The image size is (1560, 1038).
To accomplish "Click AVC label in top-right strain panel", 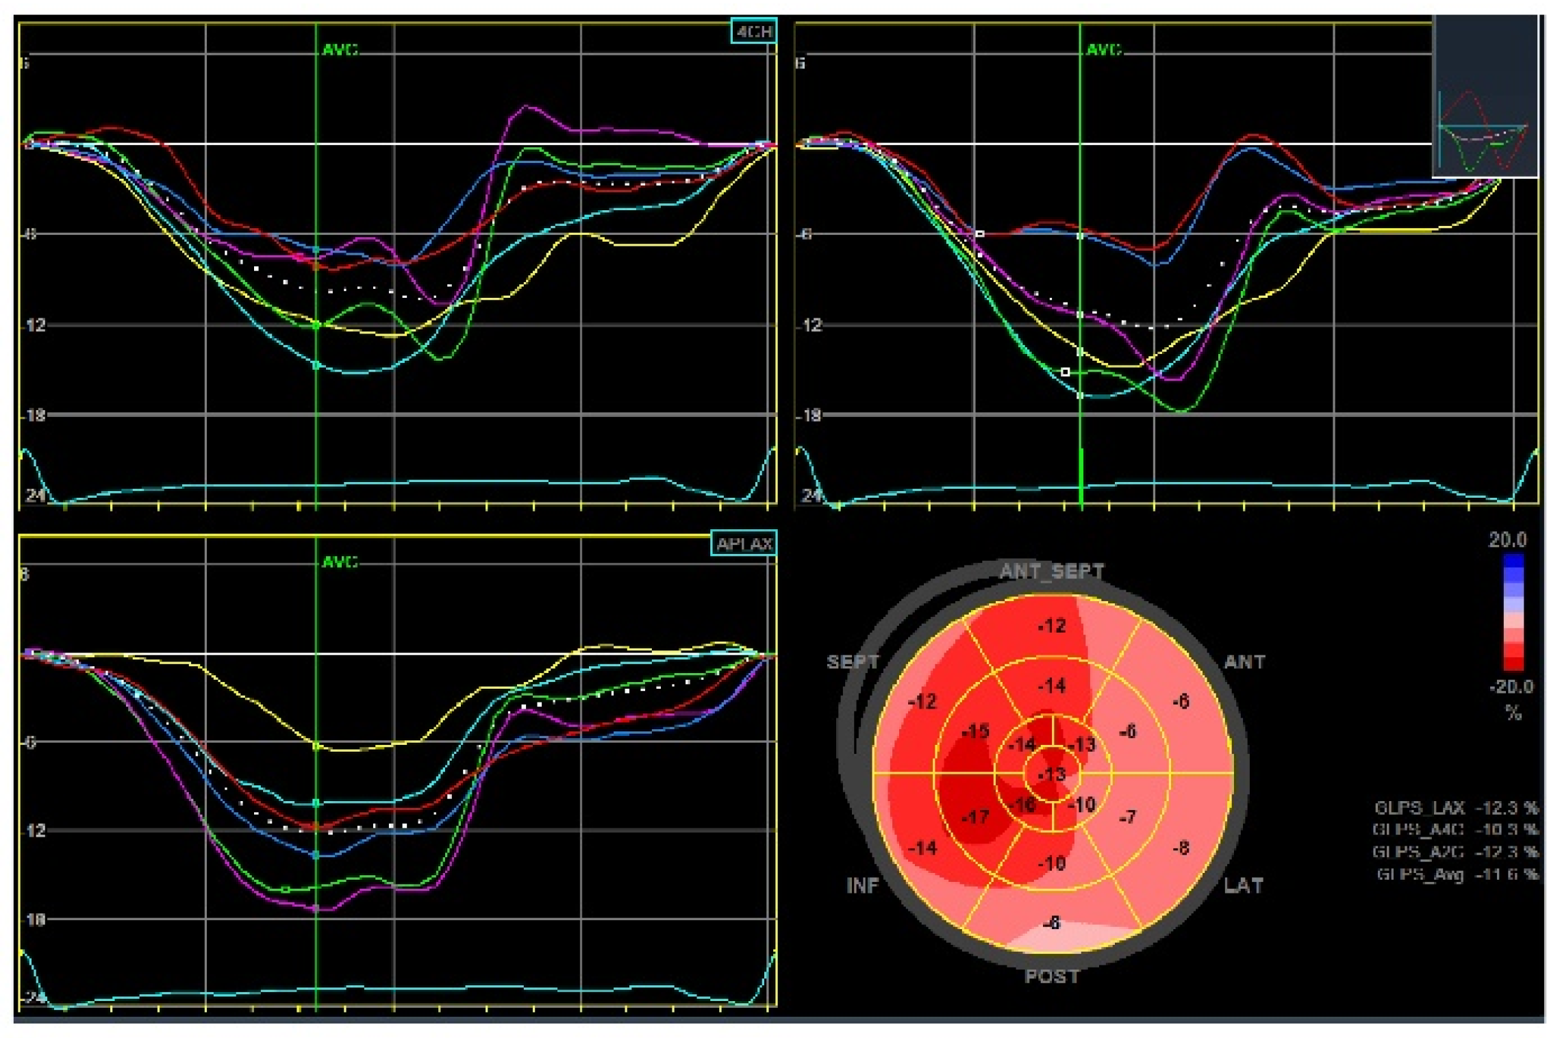I will pos(1103,50).
